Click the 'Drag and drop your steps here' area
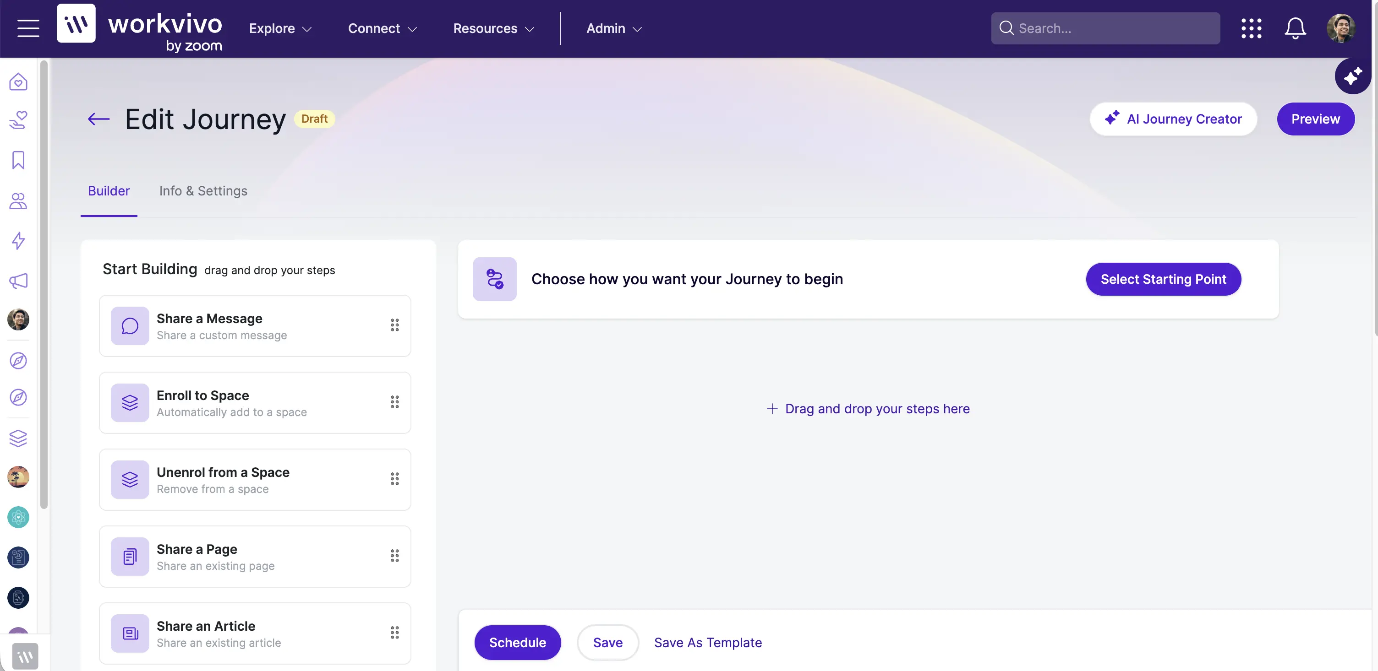 click(x=868, y=409)
